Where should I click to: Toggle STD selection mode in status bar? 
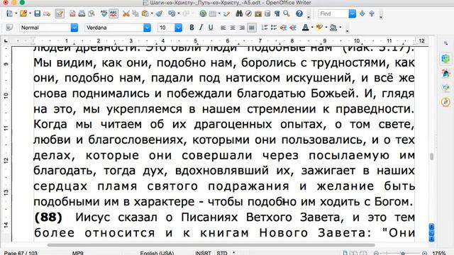point(222,253)
